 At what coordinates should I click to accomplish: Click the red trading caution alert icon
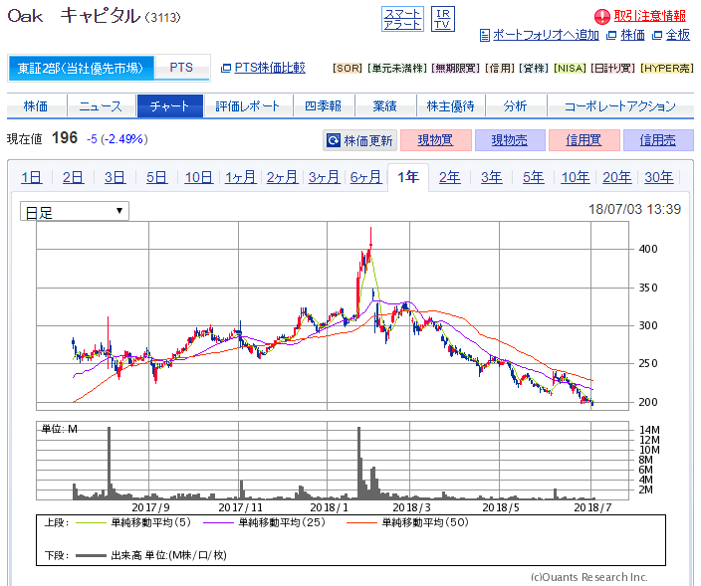click(601, 17)
